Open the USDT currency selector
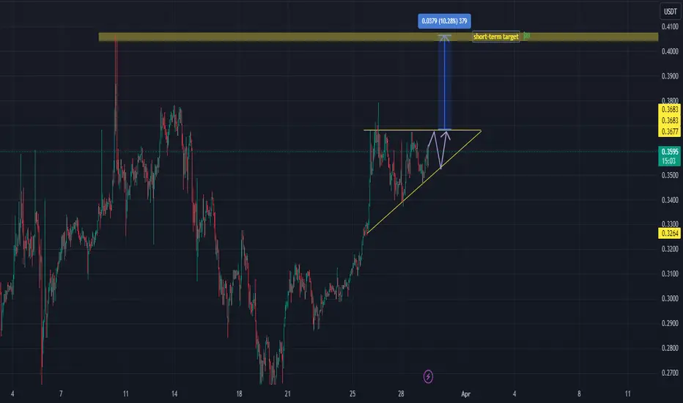Screen dimensions: 683x403 670,11
